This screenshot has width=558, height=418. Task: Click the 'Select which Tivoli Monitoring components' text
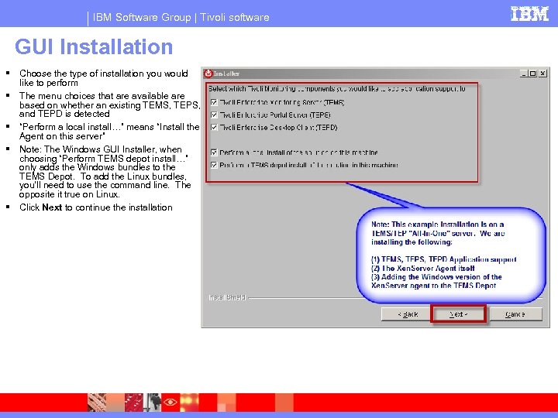(336, 89)
